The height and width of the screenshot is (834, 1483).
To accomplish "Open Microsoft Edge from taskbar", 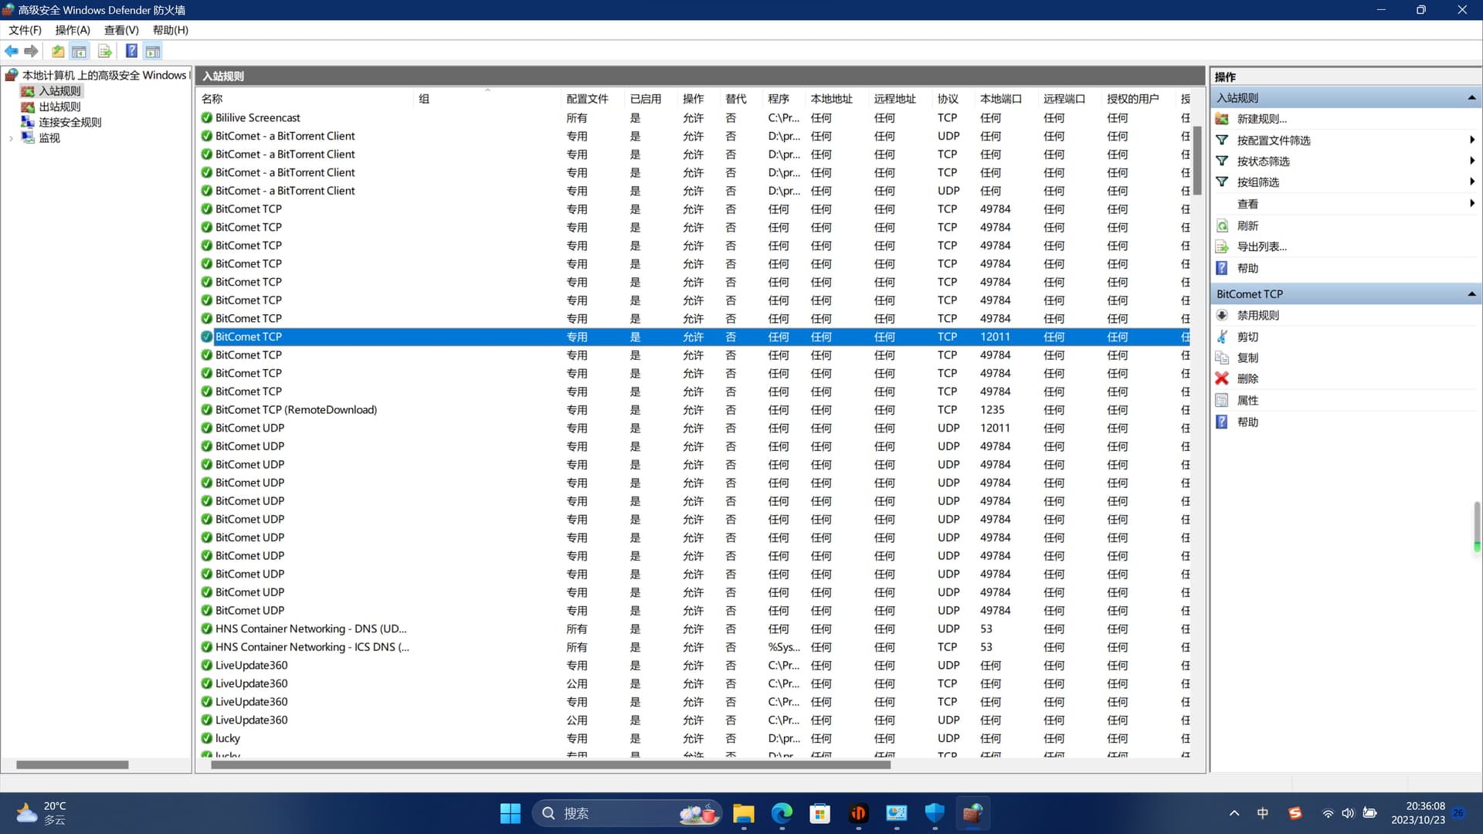I will click(782, 813).
